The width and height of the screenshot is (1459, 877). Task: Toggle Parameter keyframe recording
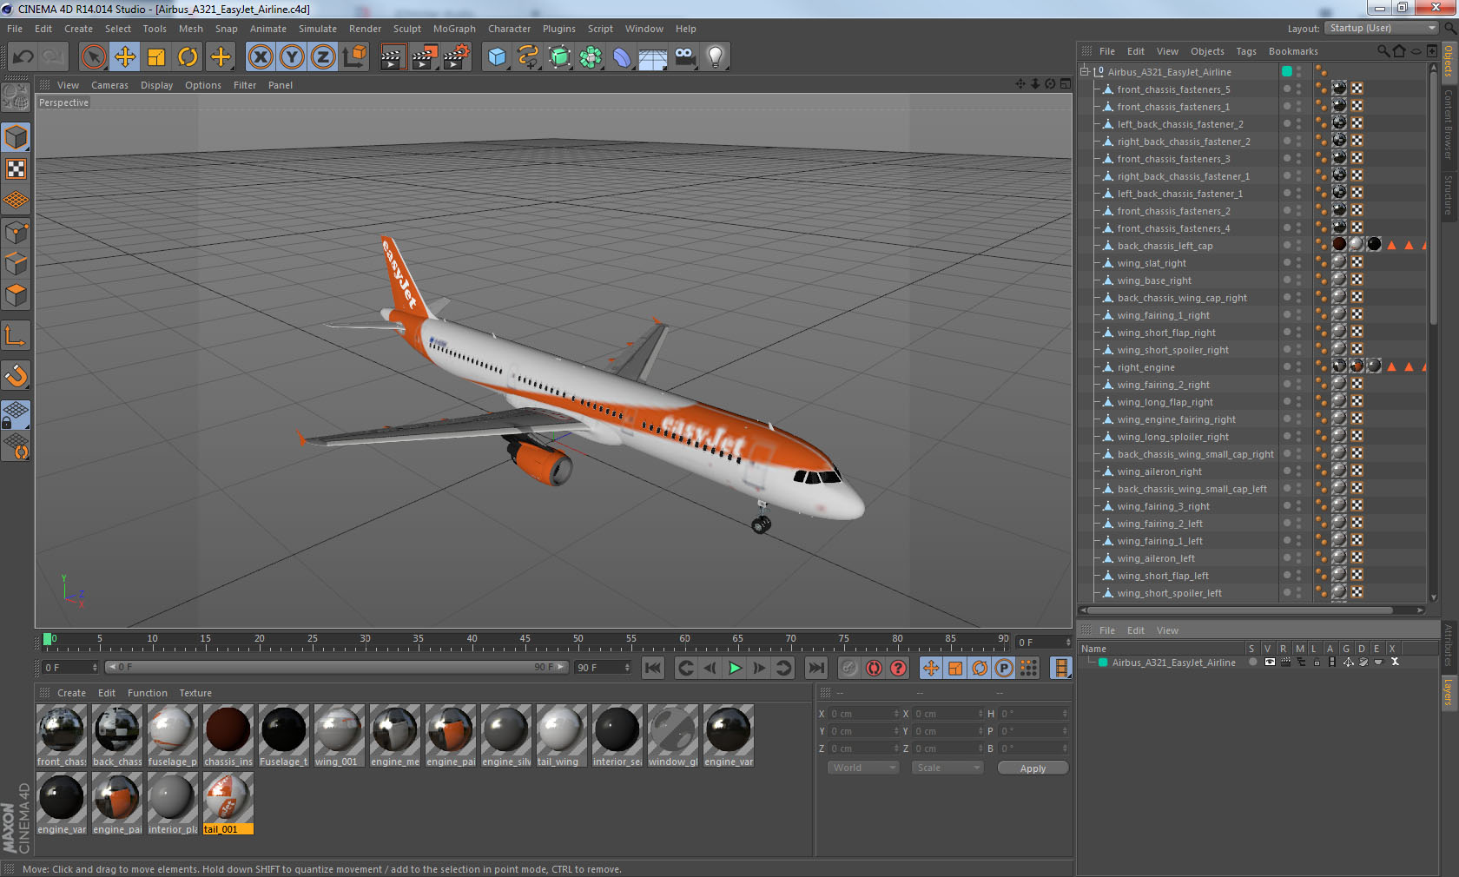[1004, 668]
